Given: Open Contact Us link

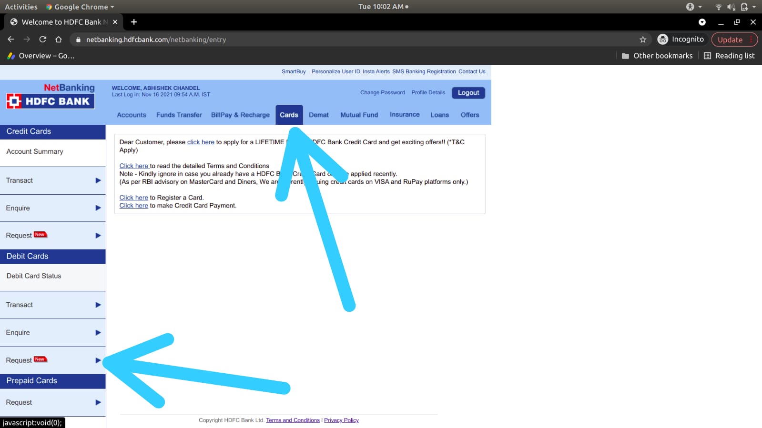Looking at the screenshot, I should 472,71.
